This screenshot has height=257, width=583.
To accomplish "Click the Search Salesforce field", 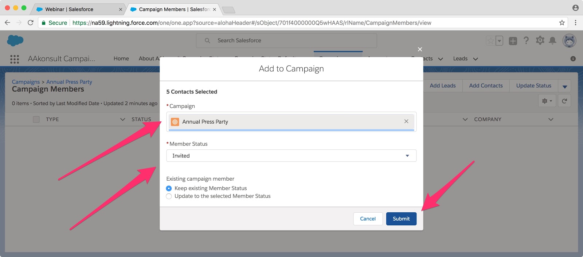I will click(x=286, y=41).
